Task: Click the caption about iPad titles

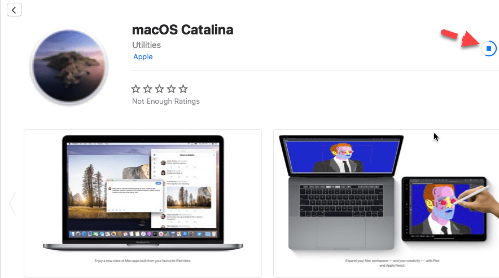Action: click(143, 261)
